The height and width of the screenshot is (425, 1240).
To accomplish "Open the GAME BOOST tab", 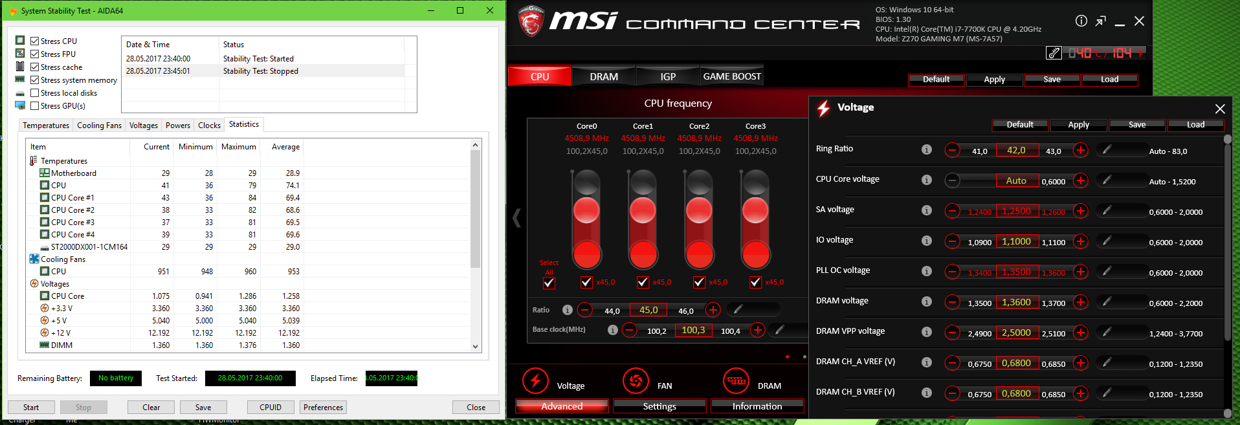I will click(731, 76).
